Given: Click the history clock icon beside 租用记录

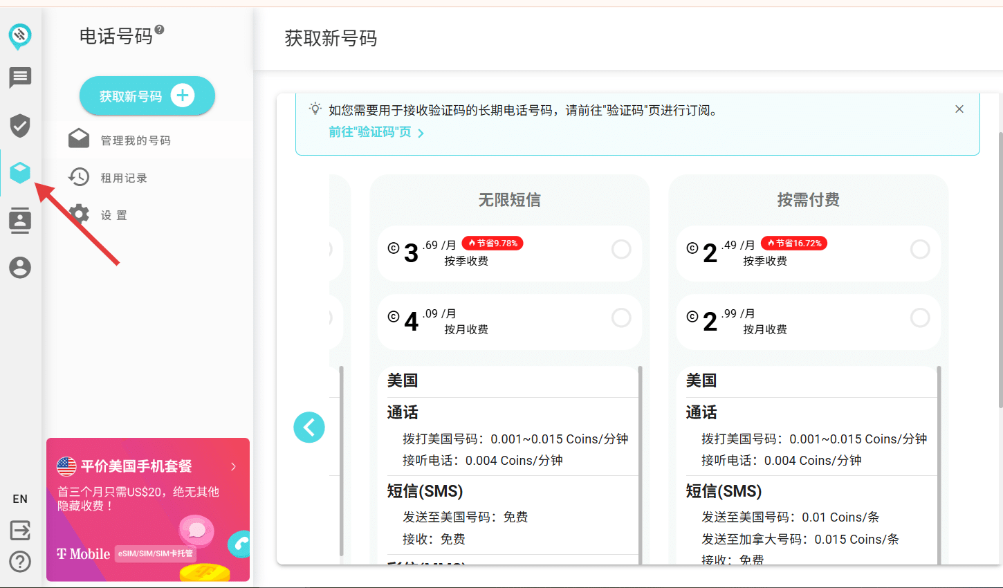Looking at the screenshot, I should coord(79,177).
